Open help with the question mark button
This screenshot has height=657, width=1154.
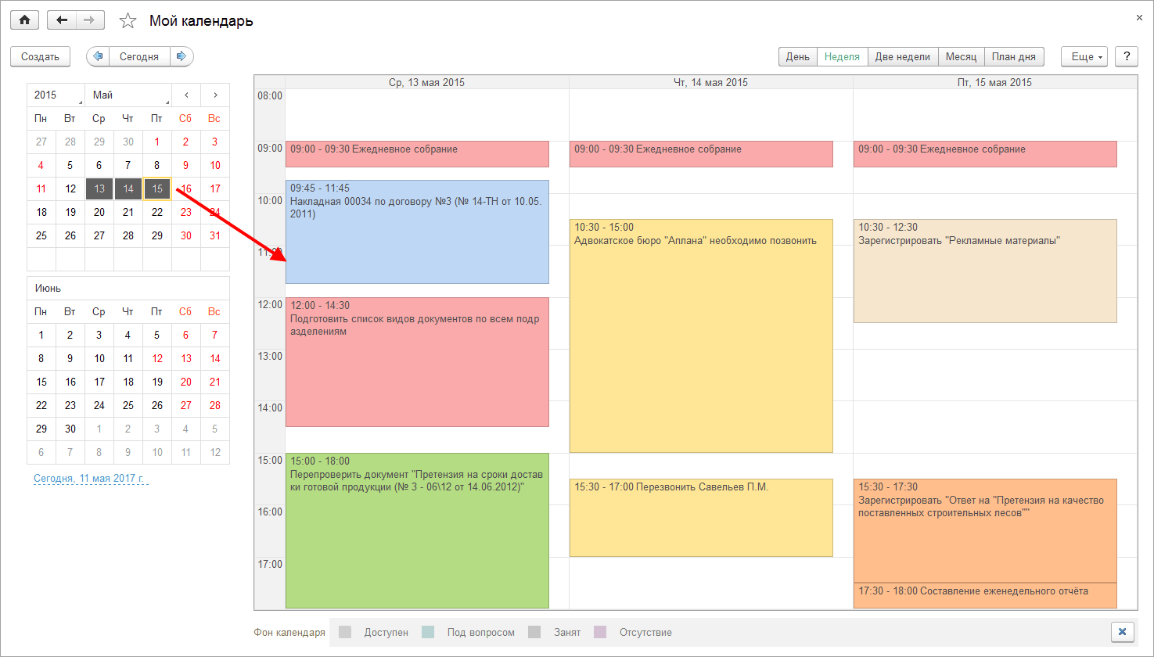point(1126,56)
